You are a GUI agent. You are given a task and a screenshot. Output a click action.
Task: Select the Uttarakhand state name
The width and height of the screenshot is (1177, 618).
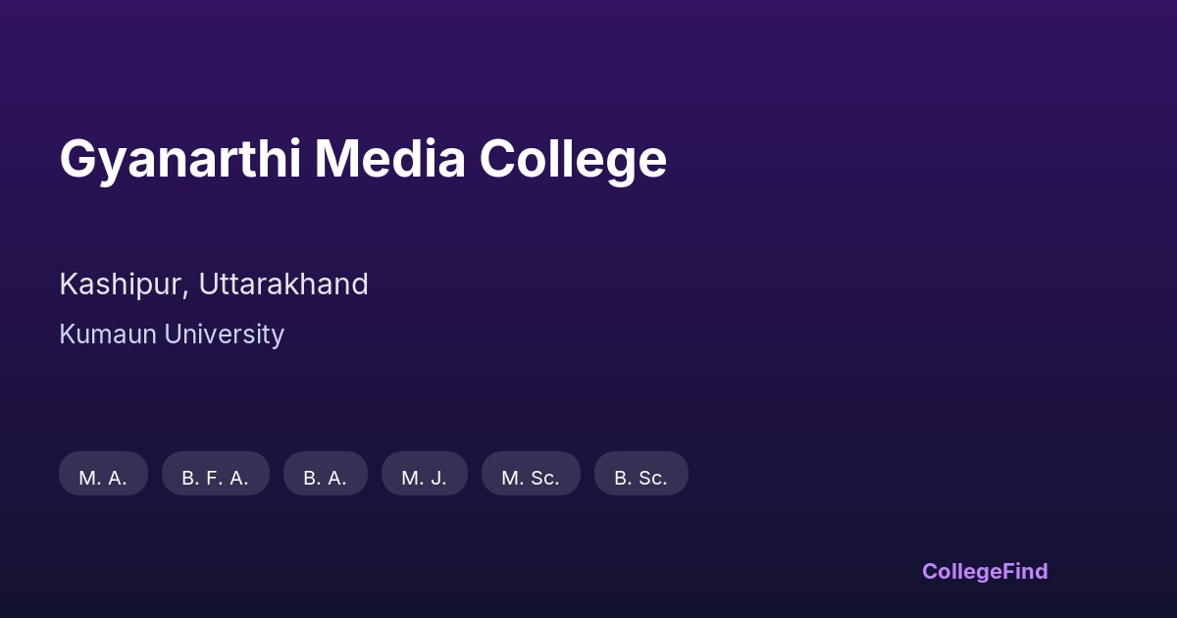click(x=283, y=284)
